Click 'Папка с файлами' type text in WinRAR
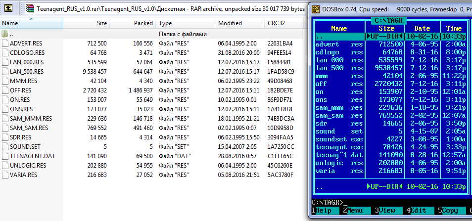Screen dimensions: 472x221 point(183,34)
